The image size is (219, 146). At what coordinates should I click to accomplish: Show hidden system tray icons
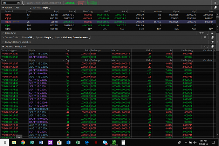[186, 142]
